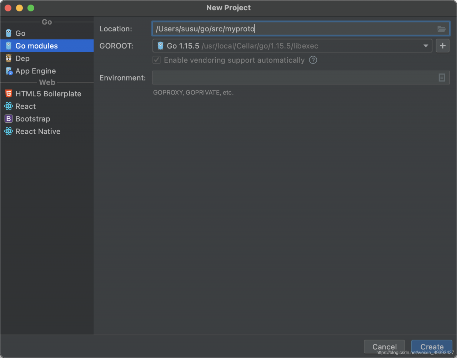Click the React atom icon
Image resolution: width=457 pixels, height=358 pixels.
tap(9, 106)
